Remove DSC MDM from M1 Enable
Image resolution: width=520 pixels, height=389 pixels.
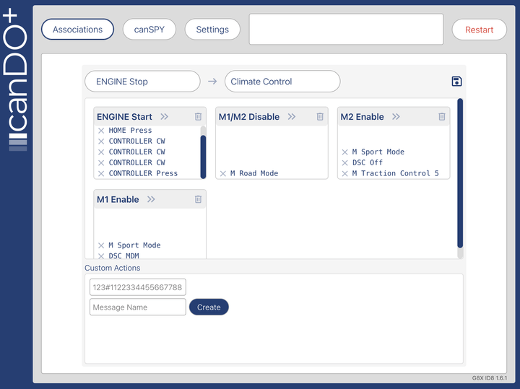tap(101, 256)
